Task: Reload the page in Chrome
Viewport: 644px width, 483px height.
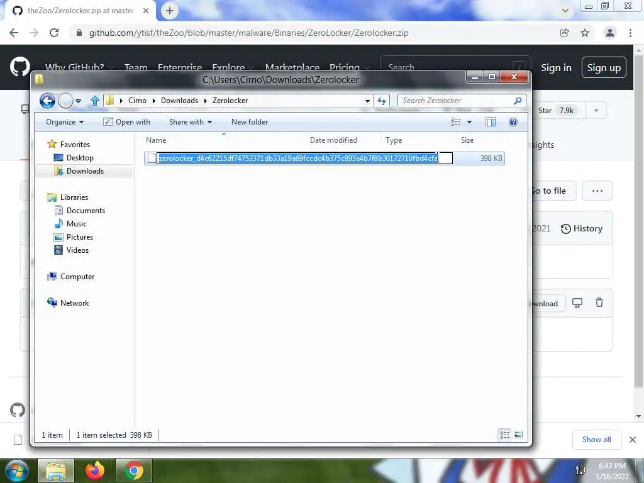Action: [54, 33]
